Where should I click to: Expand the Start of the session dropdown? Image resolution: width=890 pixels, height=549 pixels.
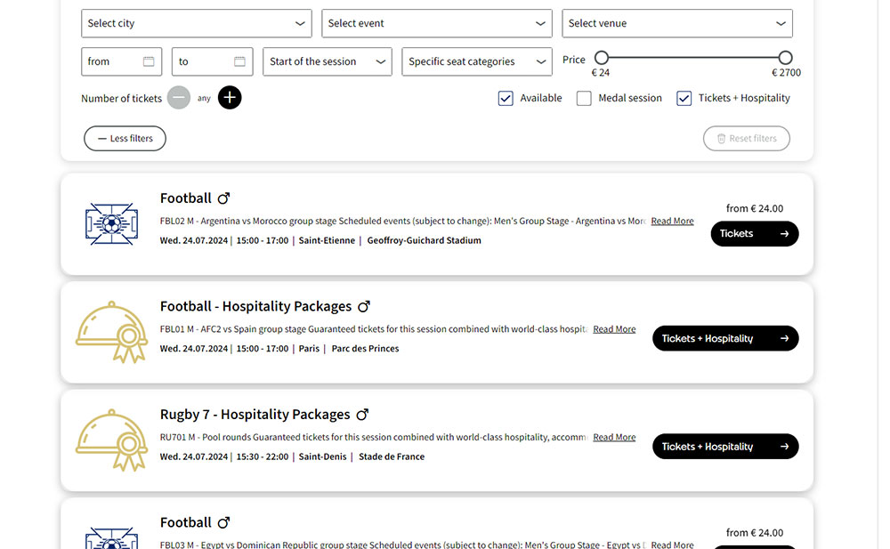[x=328, y=61]
